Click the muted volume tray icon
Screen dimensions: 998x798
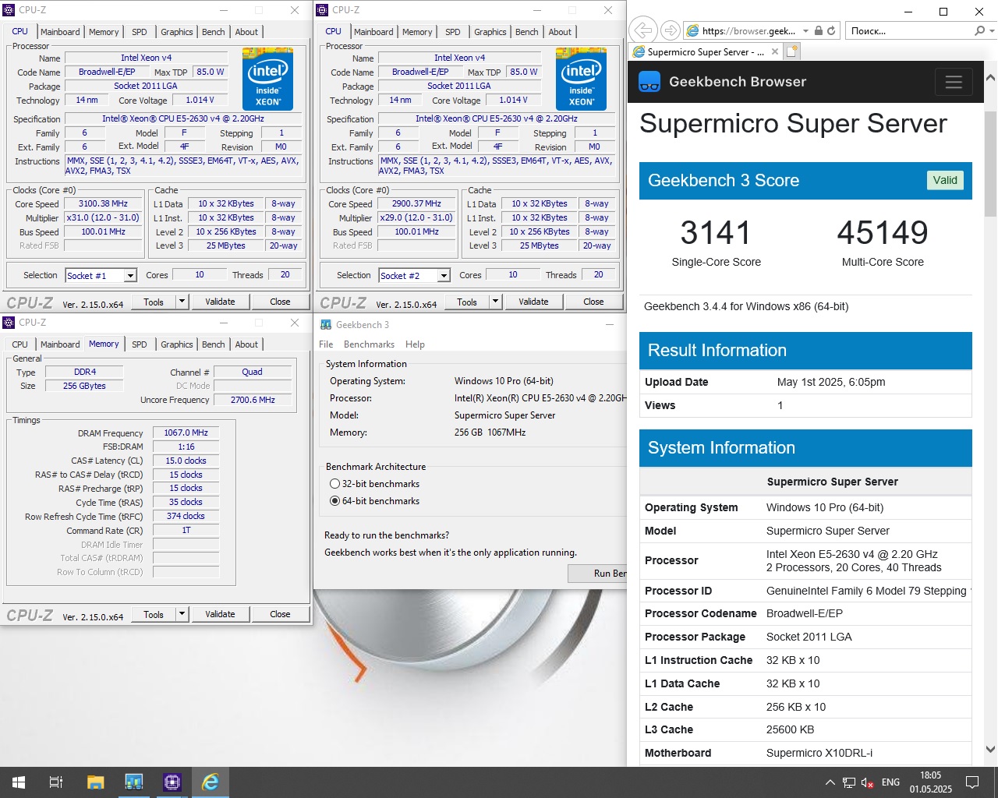867,782
